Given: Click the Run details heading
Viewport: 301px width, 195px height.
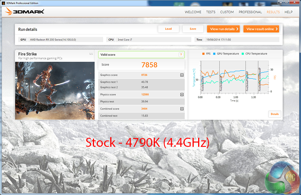Looking at the screenshot, I should (x=28, y=29).
